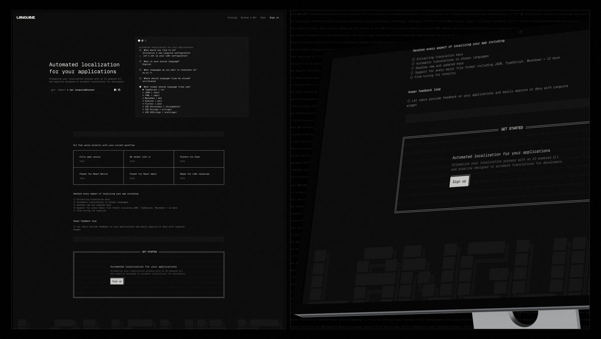Click the diamond bullet beside 'Fine-tuning for tonality' in the left page

click(x=74, y=210)
